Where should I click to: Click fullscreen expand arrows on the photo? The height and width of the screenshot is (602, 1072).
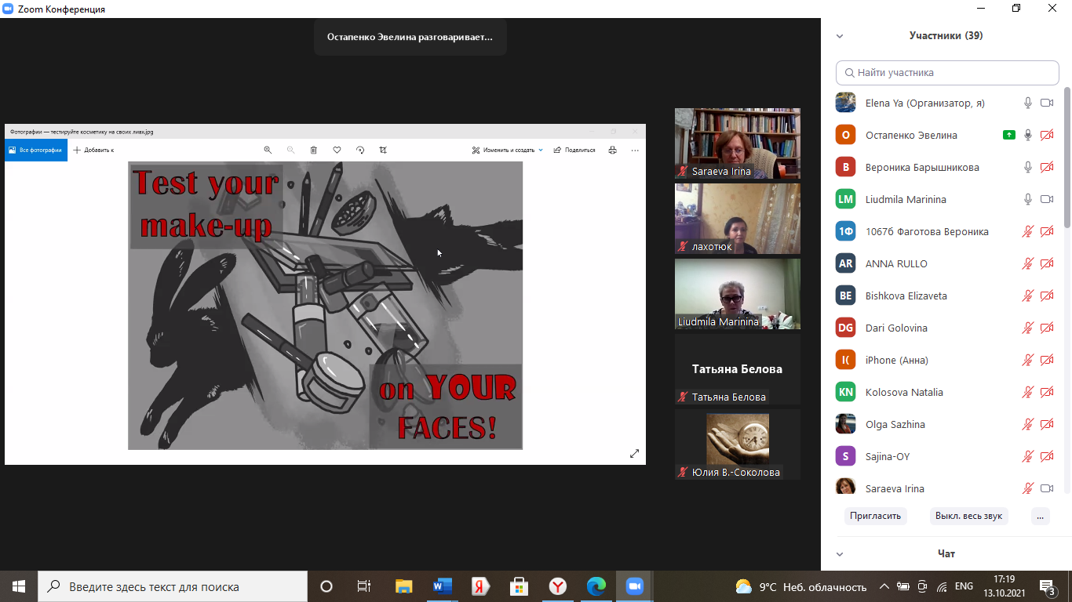pyautogui.click(x=634, y=453)
